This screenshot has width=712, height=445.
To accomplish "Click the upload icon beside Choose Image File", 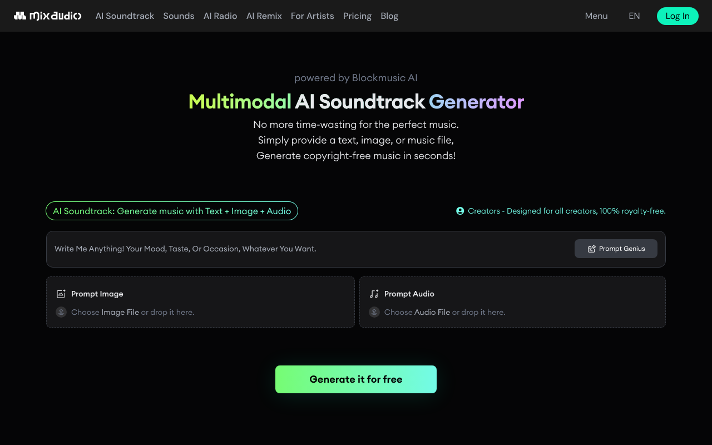I will pos(61,312).
